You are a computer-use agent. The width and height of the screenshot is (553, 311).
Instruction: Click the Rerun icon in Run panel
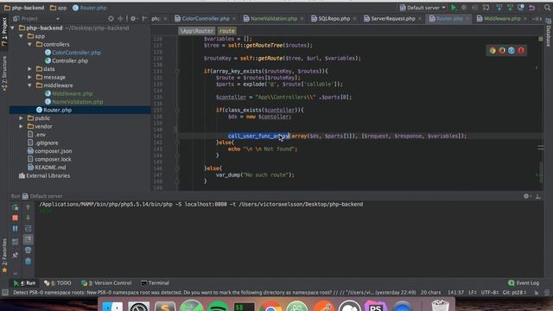[x=16, y=207]
